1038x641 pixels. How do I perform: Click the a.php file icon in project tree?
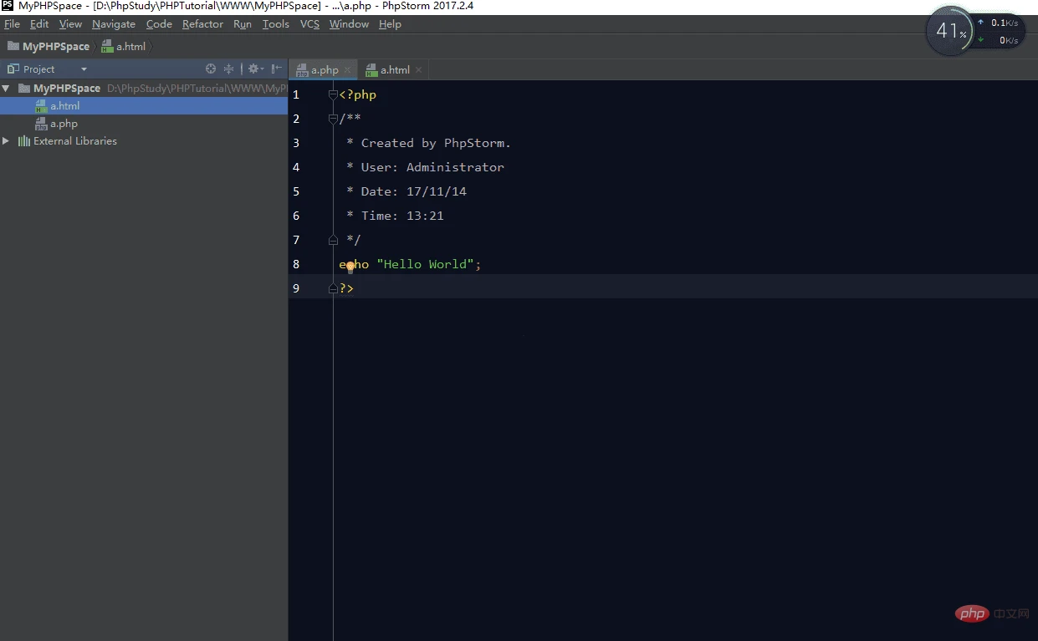point(41,124)
